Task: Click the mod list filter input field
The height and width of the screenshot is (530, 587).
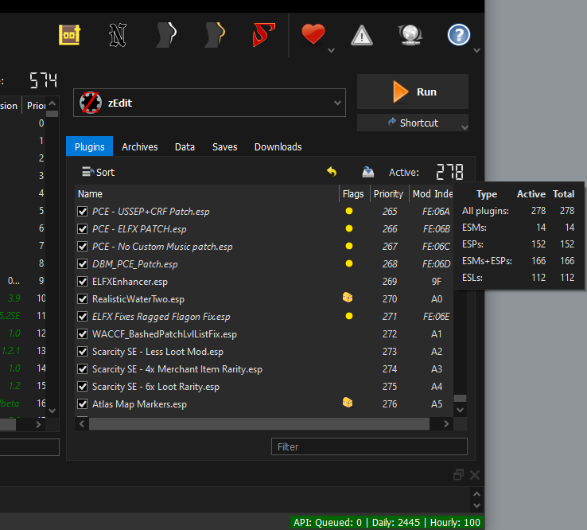Action: tap(29, 447)
